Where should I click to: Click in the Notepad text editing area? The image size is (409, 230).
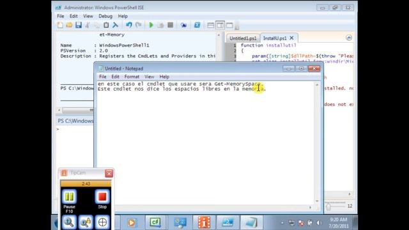click(206, 143)
